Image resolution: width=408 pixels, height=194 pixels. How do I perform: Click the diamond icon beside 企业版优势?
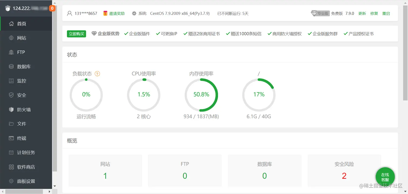click(94, 34)
